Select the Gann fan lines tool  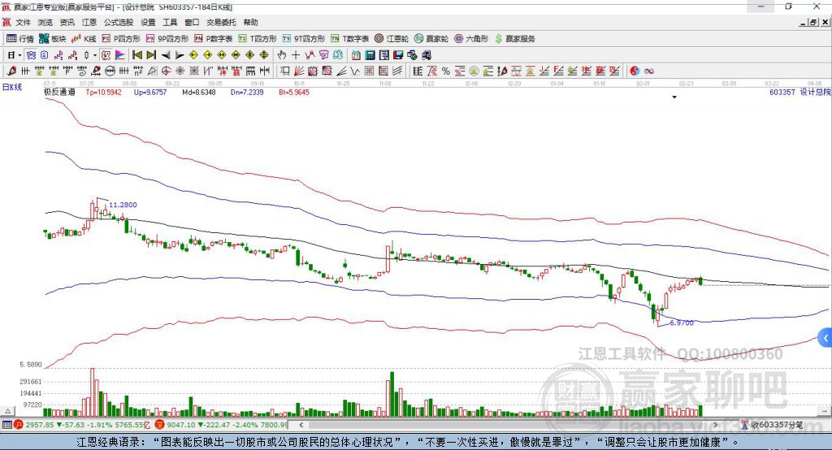click(299, 71)
